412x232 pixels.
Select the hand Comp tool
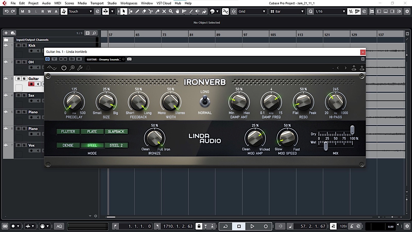(177, 11)
